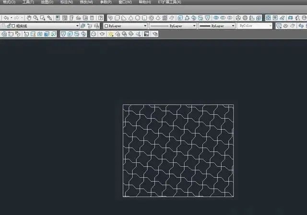Screen dimensions: 307x215
Task: Click the Redo arrow icon
Action: 16,18
